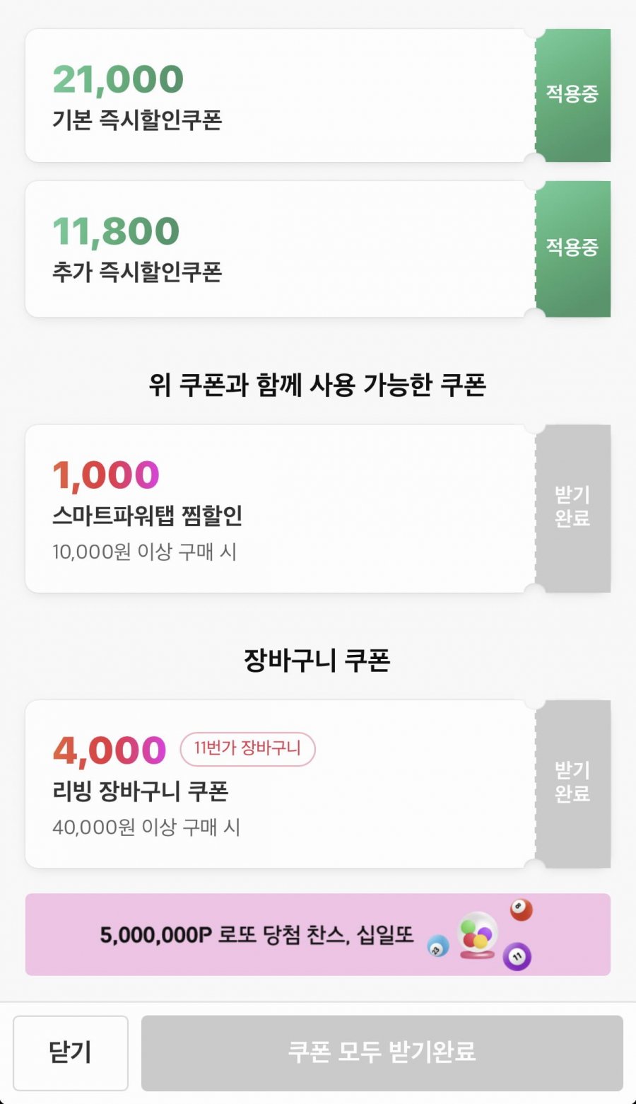The height and width of the screenshot is (1104, 636).
Task: Tap the 리빙 장바구니 쿠폰 name
Action: tap(141, 791)
